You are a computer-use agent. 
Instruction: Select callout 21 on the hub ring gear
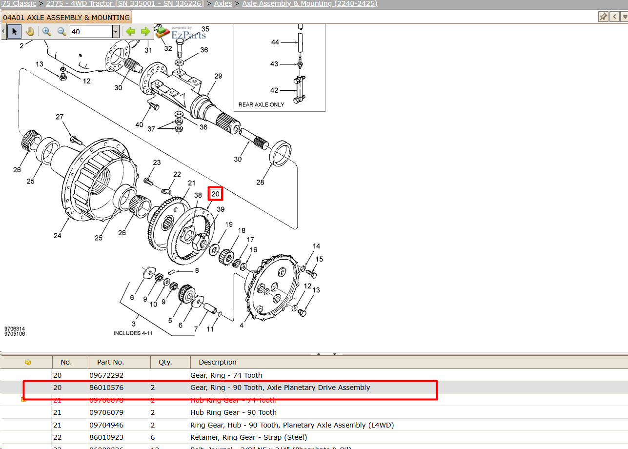[x=191, y=183]
